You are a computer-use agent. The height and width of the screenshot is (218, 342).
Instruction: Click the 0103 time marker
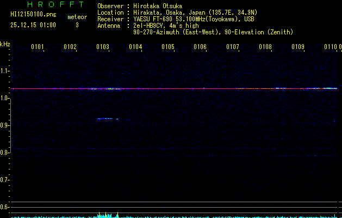pos(103,47)
